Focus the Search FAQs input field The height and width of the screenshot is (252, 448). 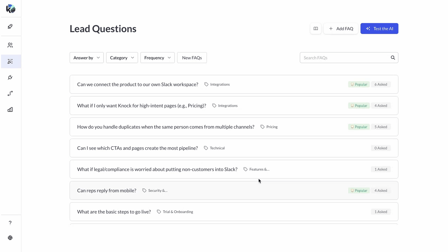click(x=345, y=58)
